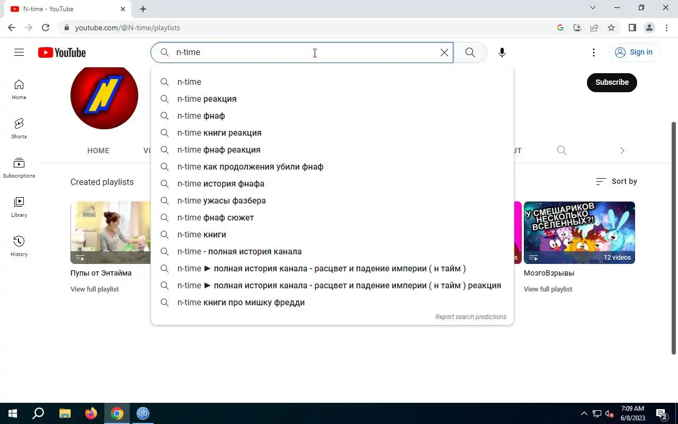Image resolution: width=678 pixels, height=424 pixels.
Task: Switch to the HOME channel tab
Action: pos(98,151)
